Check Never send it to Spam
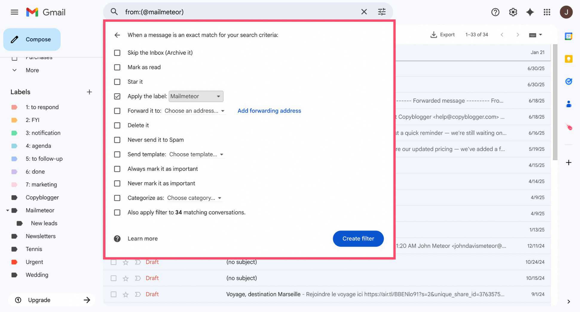Image resolution: width=580 pixels, height=312 pixels. coord(117,140)
